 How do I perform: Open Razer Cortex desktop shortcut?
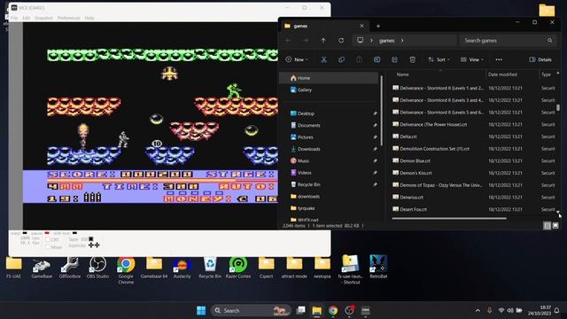(x=238, y=267)
